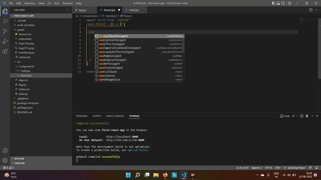Open the network URL in terminal
Screen dimensions: 321x180
pos(125,140)
